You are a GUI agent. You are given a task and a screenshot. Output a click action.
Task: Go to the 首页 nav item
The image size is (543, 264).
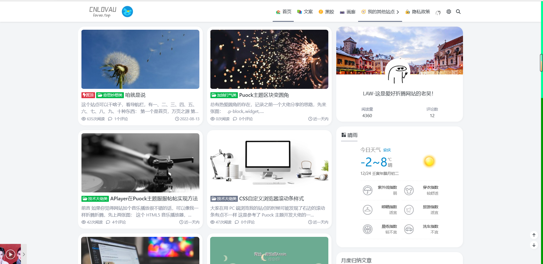[x=283, y=12]
